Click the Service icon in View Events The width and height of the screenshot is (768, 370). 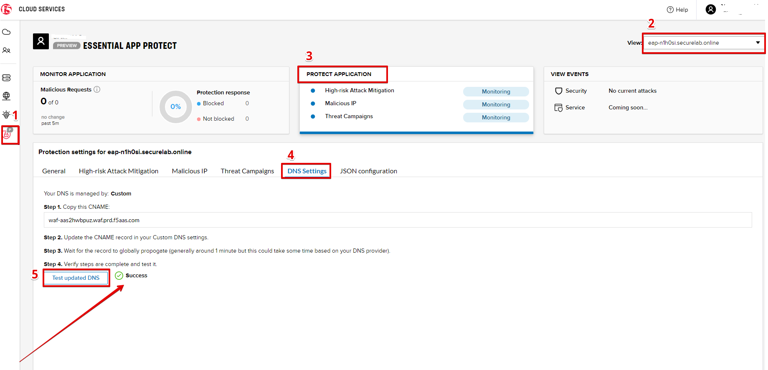click(x=558, y=108)
